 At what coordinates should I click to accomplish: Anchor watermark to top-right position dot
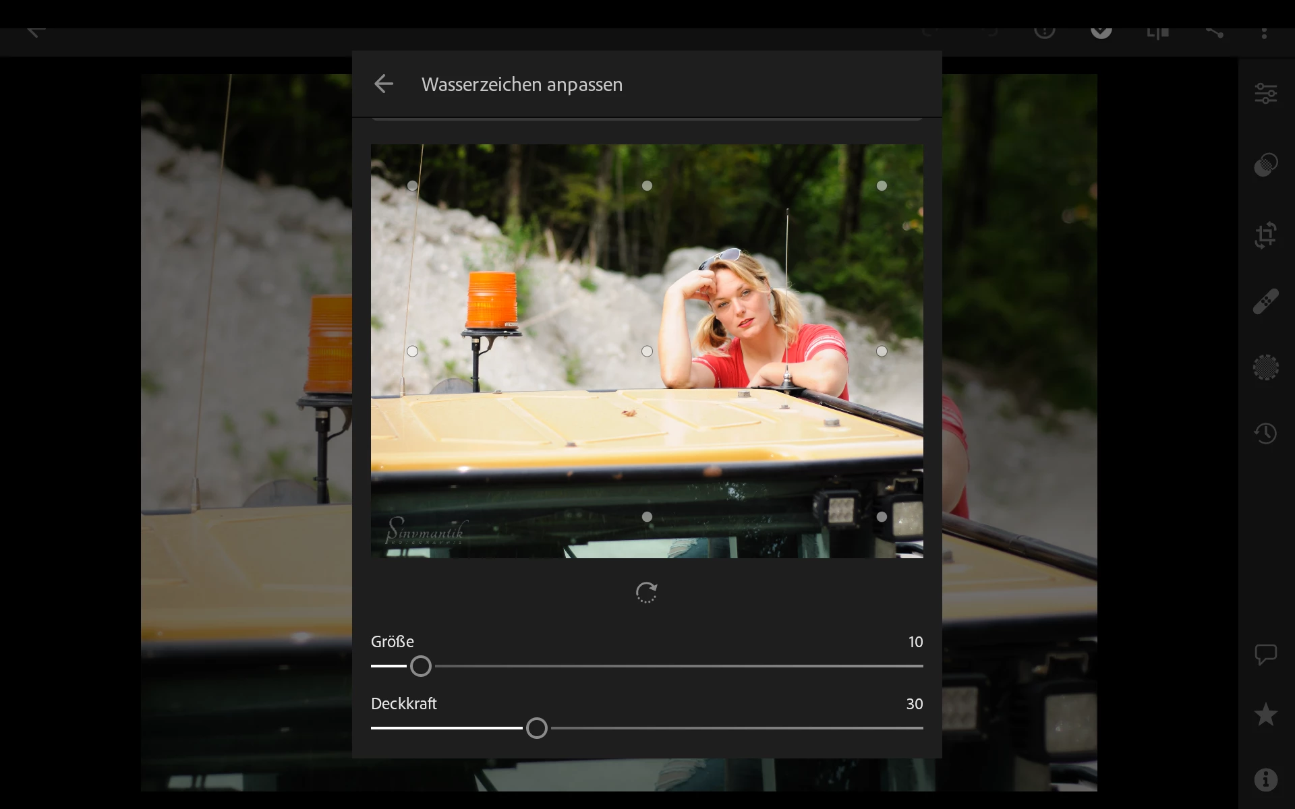[882, 185]
